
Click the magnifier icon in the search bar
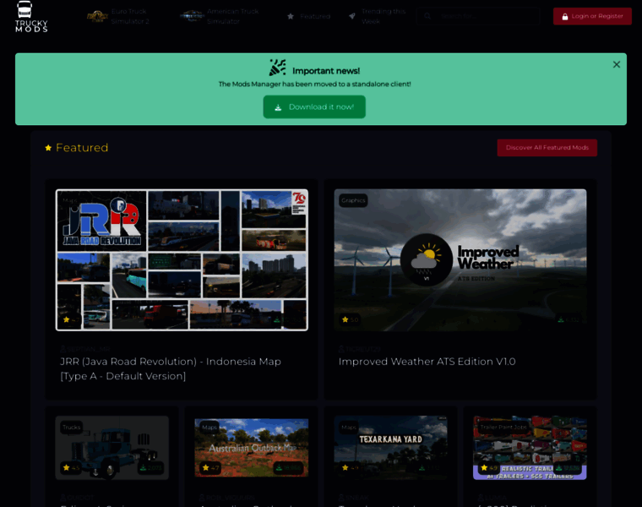click(x=427, y=16)
